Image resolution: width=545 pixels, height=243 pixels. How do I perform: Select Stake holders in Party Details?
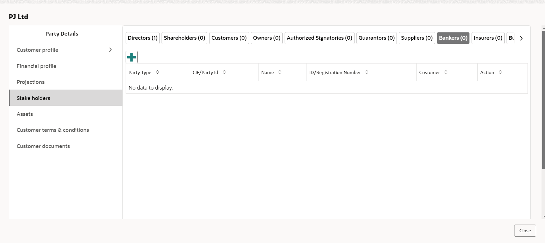pos(66,98)
